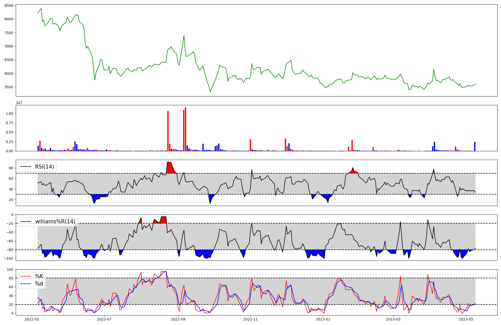Screen dimensions: 501x325
Task: Click the williams%R(14) legend entry
Action: coord(55,221)
